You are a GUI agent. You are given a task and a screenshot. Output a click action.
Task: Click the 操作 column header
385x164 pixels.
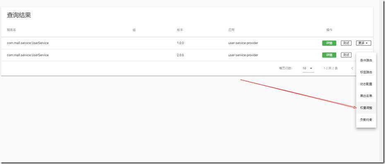click(329, 30)
